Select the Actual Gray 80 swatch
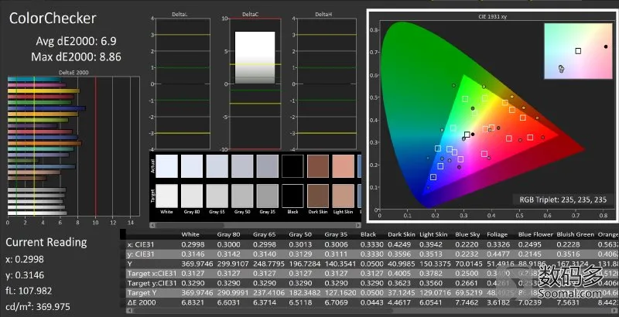619x317 pixels. 192,166
